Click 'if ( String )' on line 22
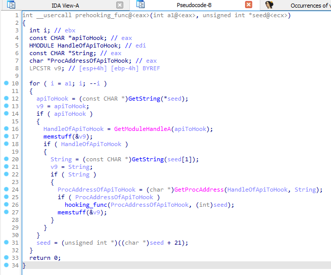The height and width of the screenshot is (275, 331). [73, 175]
